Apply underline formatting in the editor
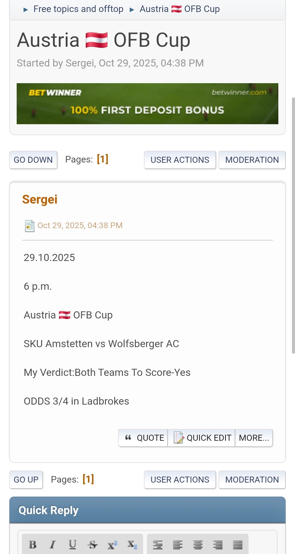Viewport: 295px width, 554px height. click(x=72, y=545)
